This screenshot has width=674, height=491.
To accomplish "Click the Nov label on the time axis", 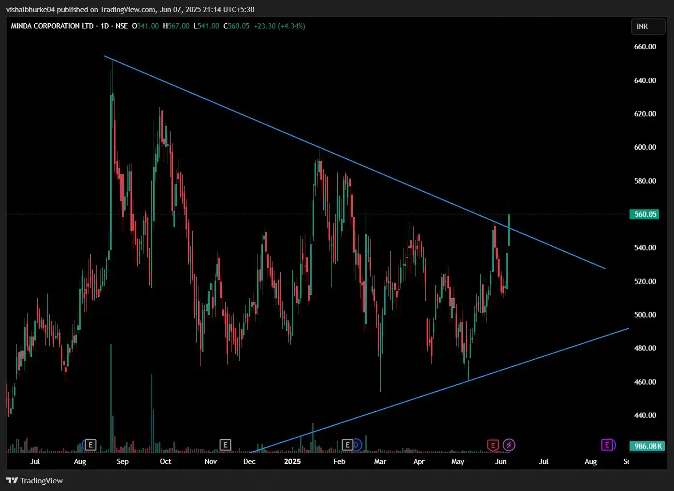I will (x=211, y=462).
